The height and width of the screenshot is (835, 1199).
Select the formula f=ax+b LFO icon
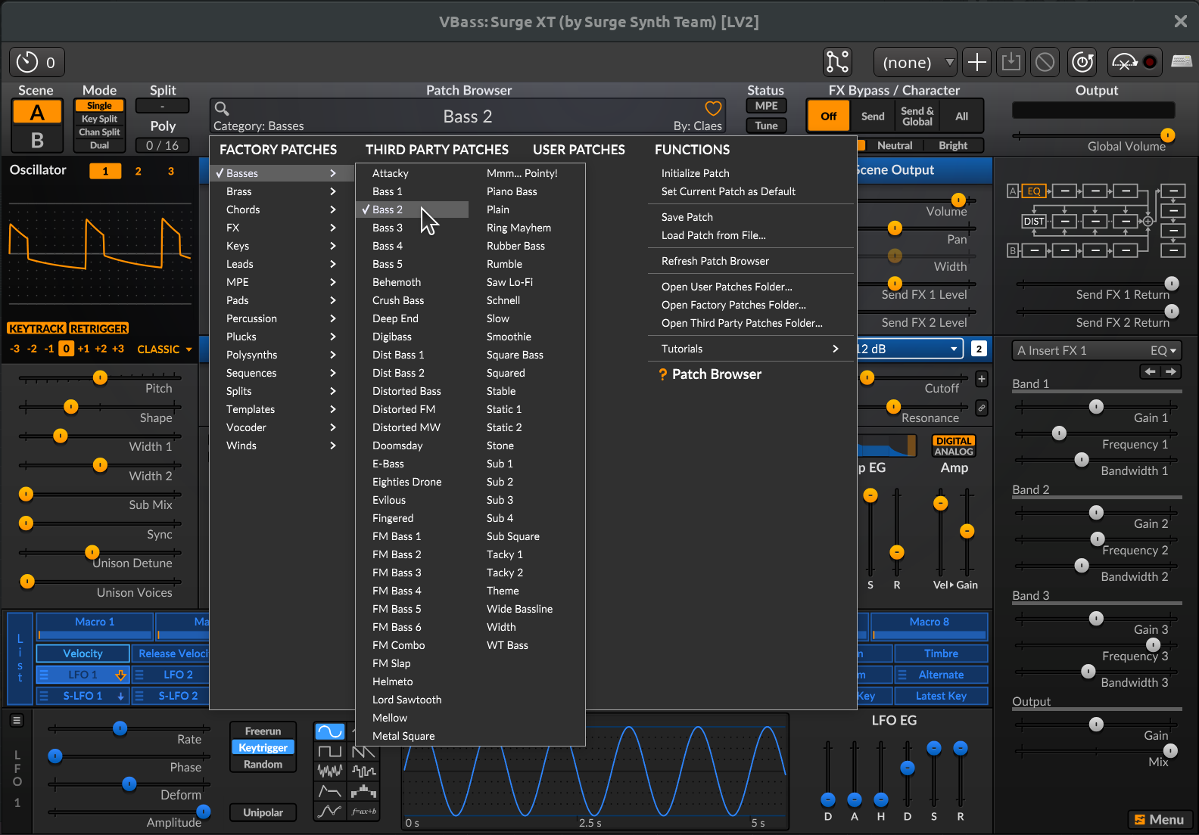coord(364,811)
